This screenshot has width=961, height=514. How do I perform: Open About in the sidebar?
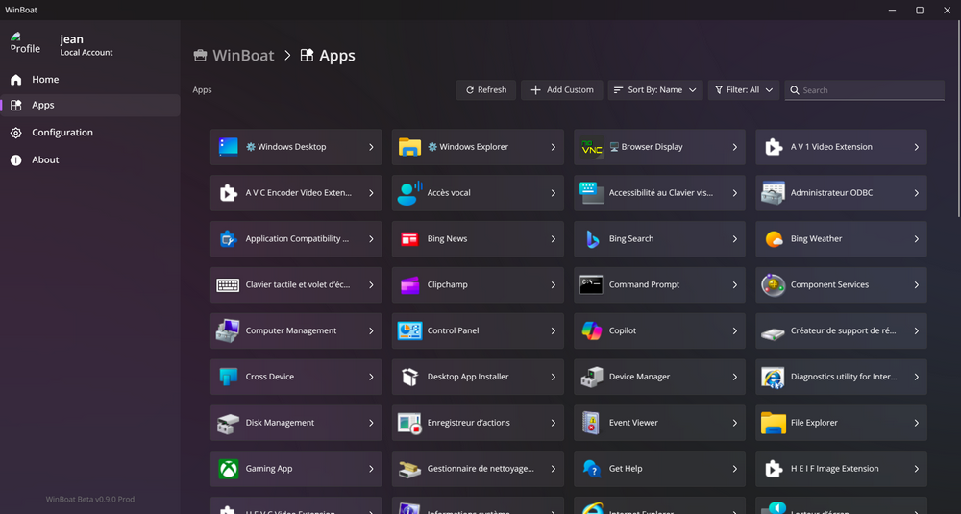click(90, 159)
